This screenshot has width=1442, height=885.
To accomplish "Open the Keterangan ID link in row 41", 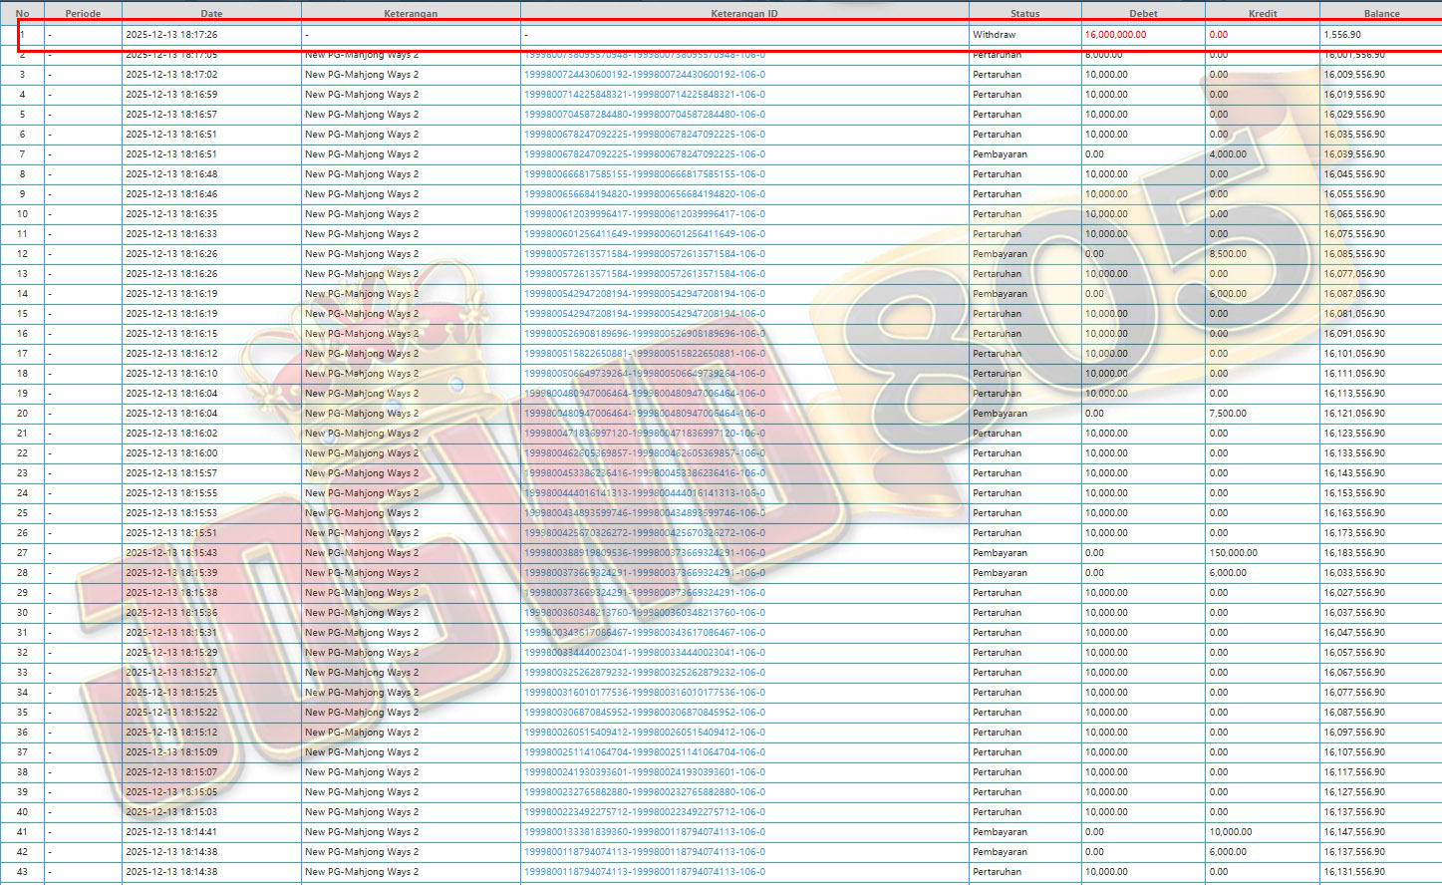I will click(x=645, y=832).
